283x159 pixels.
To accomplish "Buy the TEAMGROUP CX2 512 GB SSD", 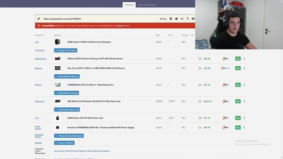I will [238, 85].
